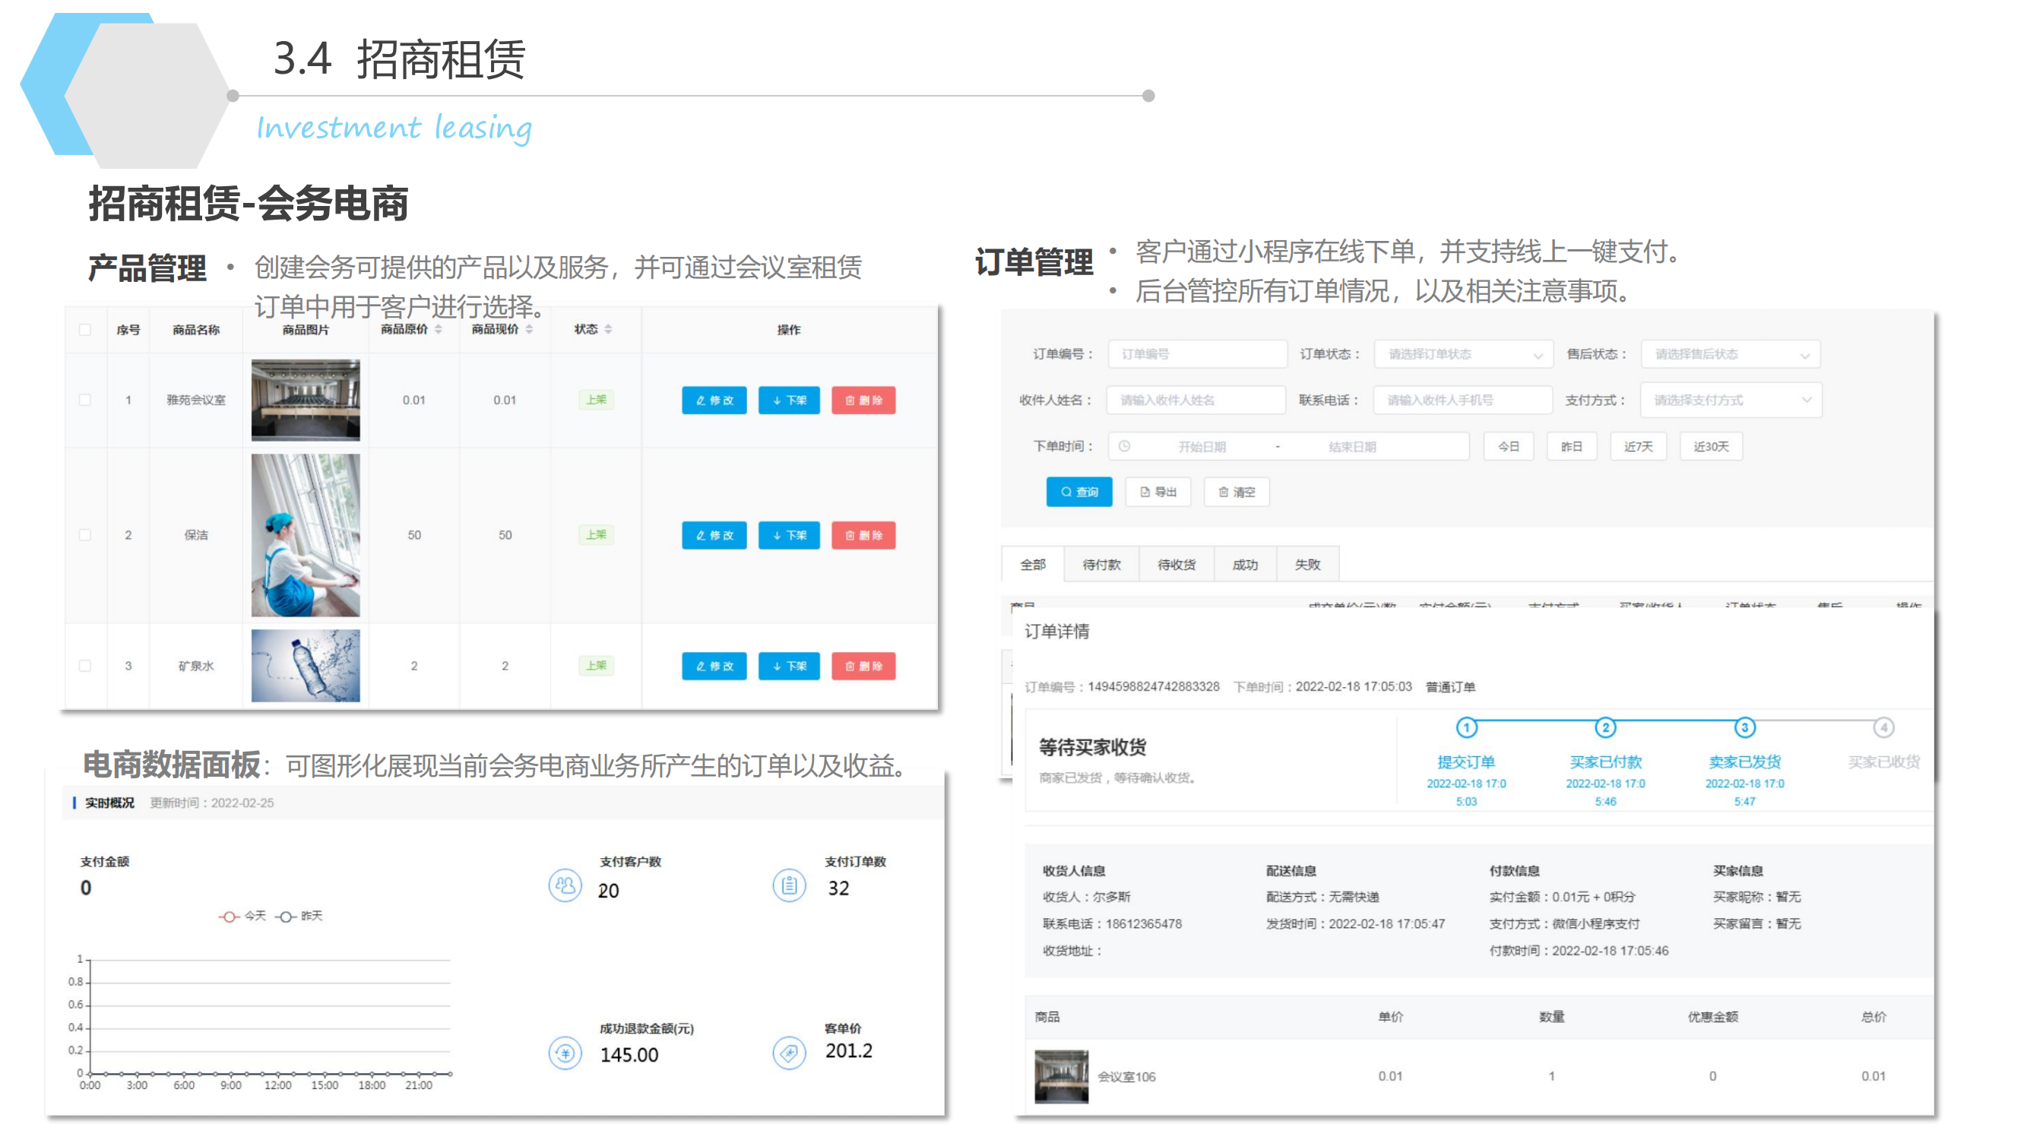Click the paid orders clipboard icon

788,886
